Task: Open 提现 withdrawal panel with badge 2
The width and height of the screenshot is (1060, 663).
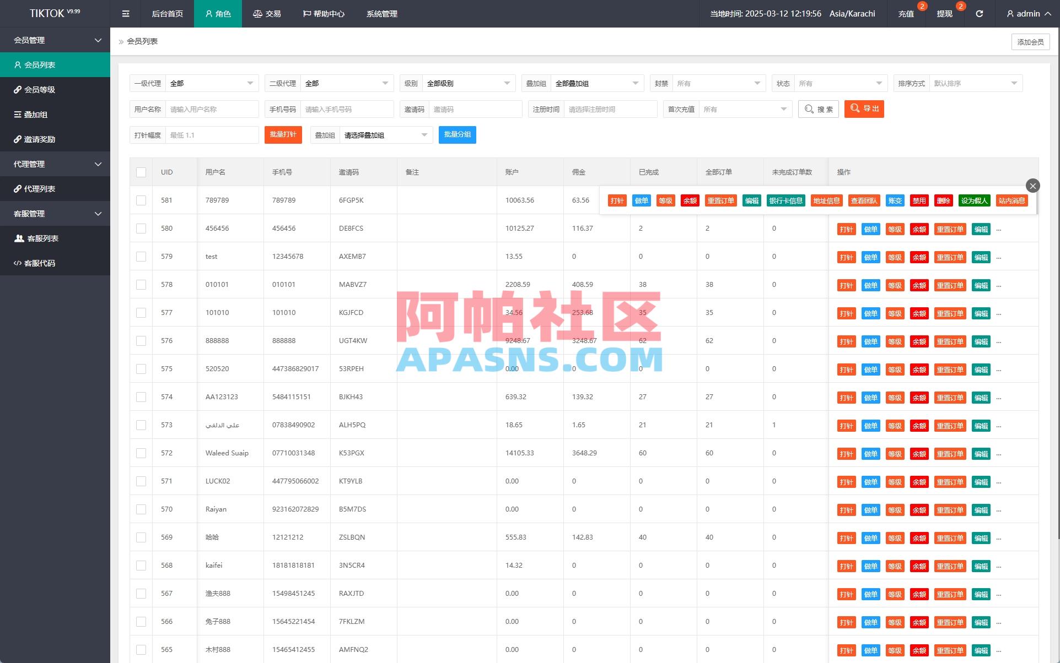Action: coord(944,13)
